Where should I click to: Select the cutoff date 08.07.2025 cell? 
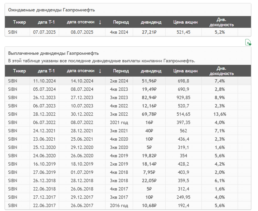[82, 32]
